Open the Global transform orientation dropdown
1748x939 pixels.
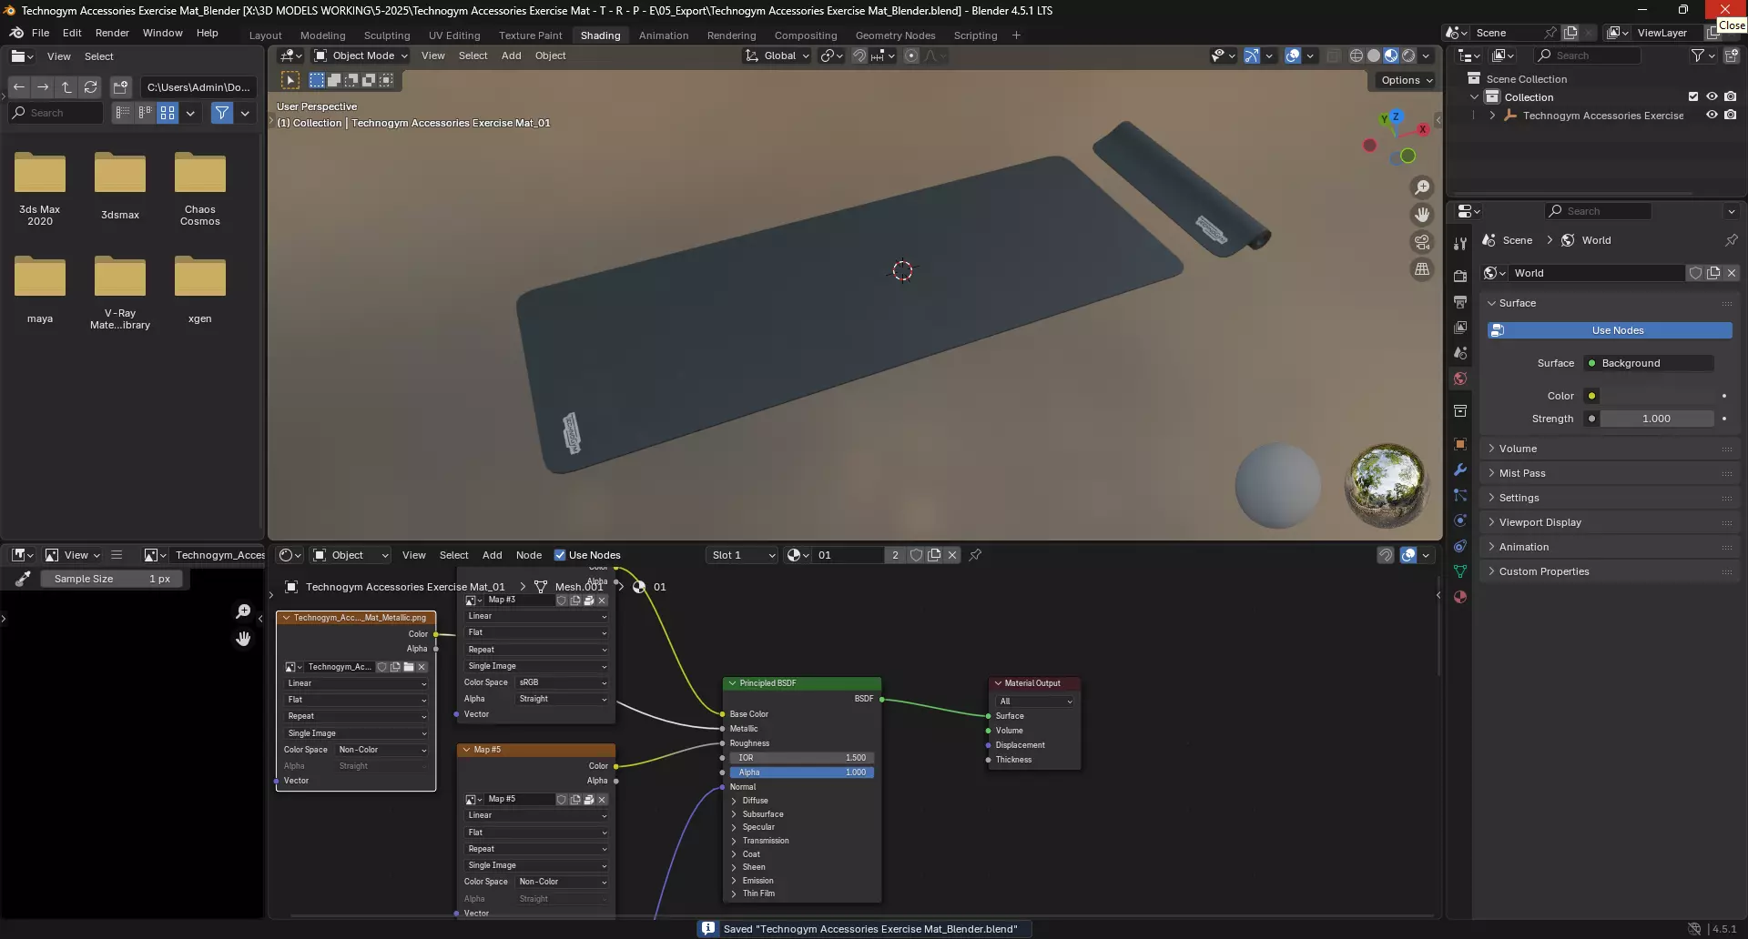point(777,56)
